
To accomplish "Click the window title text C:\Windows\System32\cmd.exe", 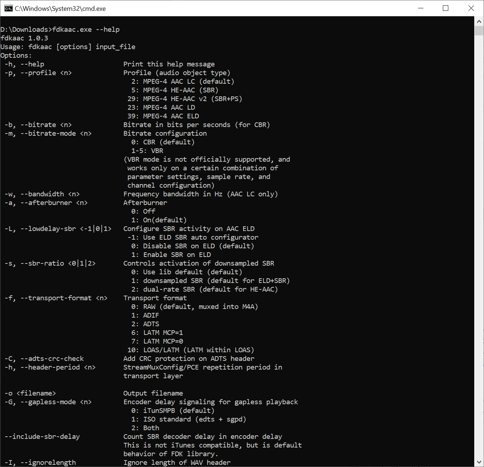I will (x=60, y=9).
